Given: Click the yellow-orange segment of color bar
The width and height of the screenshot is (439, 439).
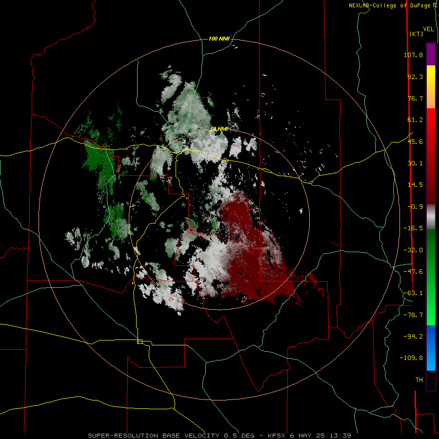Looking at the screenshot, I should pos(431,87).
